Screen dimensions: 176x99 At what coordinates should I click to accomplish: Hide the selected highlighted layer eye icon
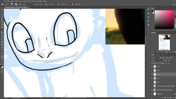[152, 75]
